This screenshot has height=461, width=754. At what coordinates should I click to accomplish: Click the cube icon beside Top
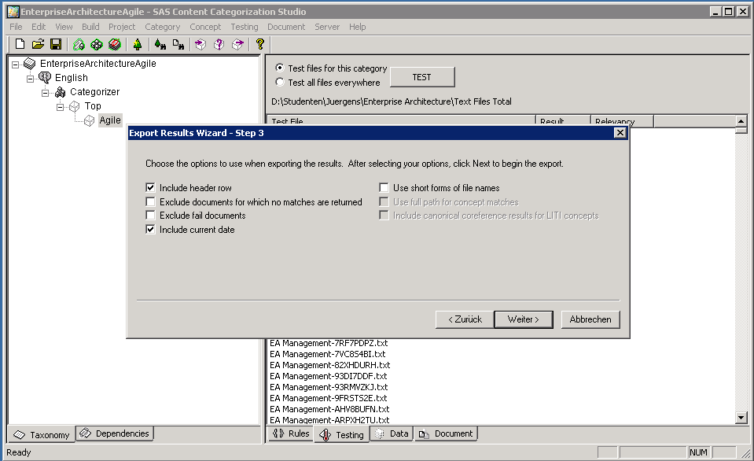[x=75, y=106]
